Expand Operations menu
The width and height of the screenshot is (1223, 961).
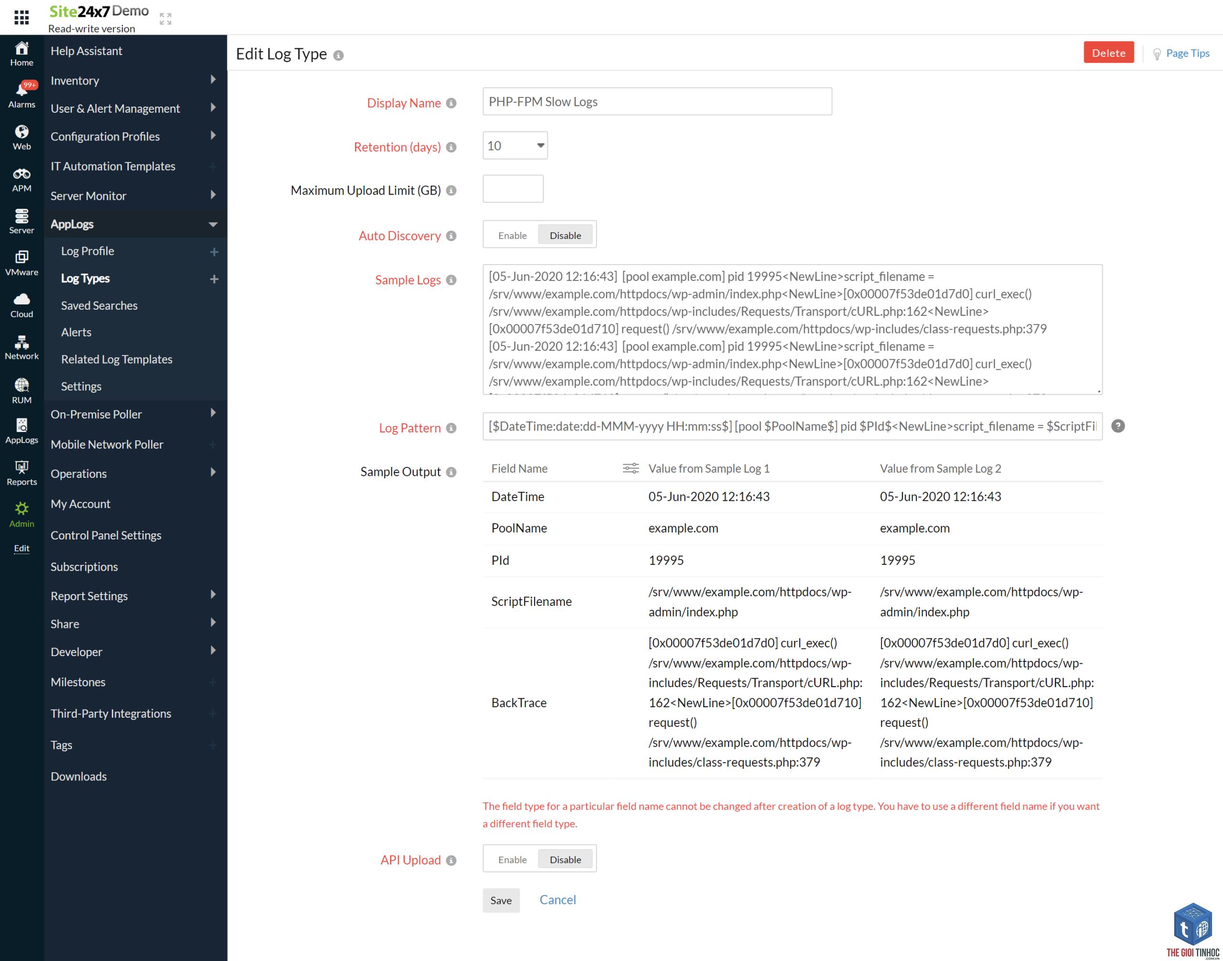213,472
